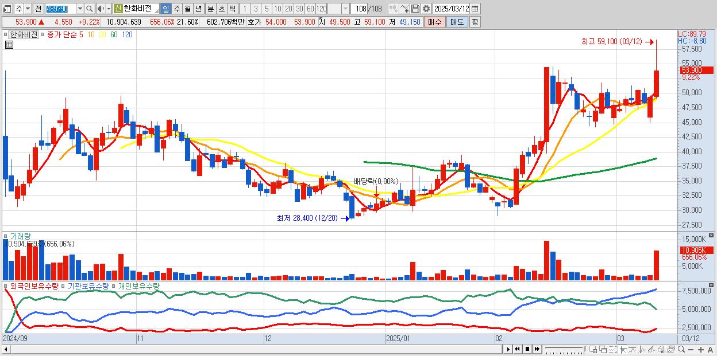Screen dimensions: 717x356
Task: Click the pencil drawing icon in bottom toolbar
Action: pyautogui.click(x=652, y=349)
